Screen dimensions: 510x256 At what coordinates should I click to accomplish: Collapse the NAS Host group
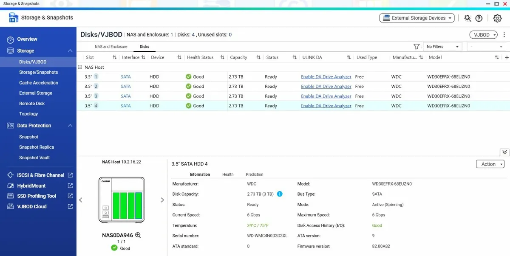coord(80,67)
